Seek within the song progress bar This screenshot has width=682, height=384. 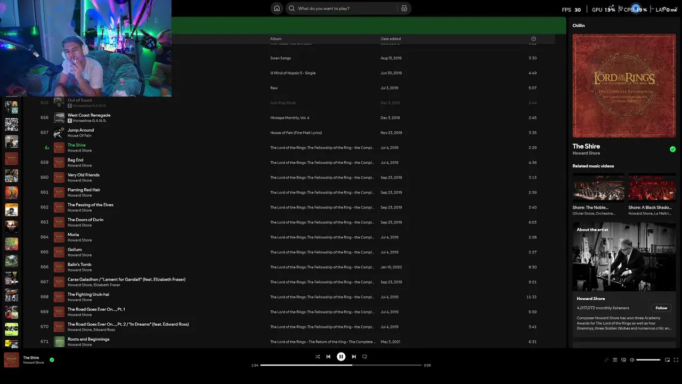point(341,365)
